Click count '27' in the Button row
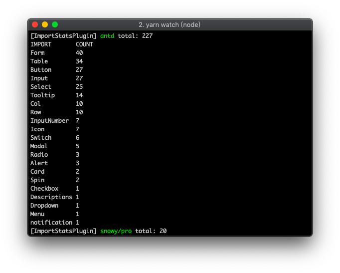The width and height of the screenshot is (340, 273). coord(79,70)
